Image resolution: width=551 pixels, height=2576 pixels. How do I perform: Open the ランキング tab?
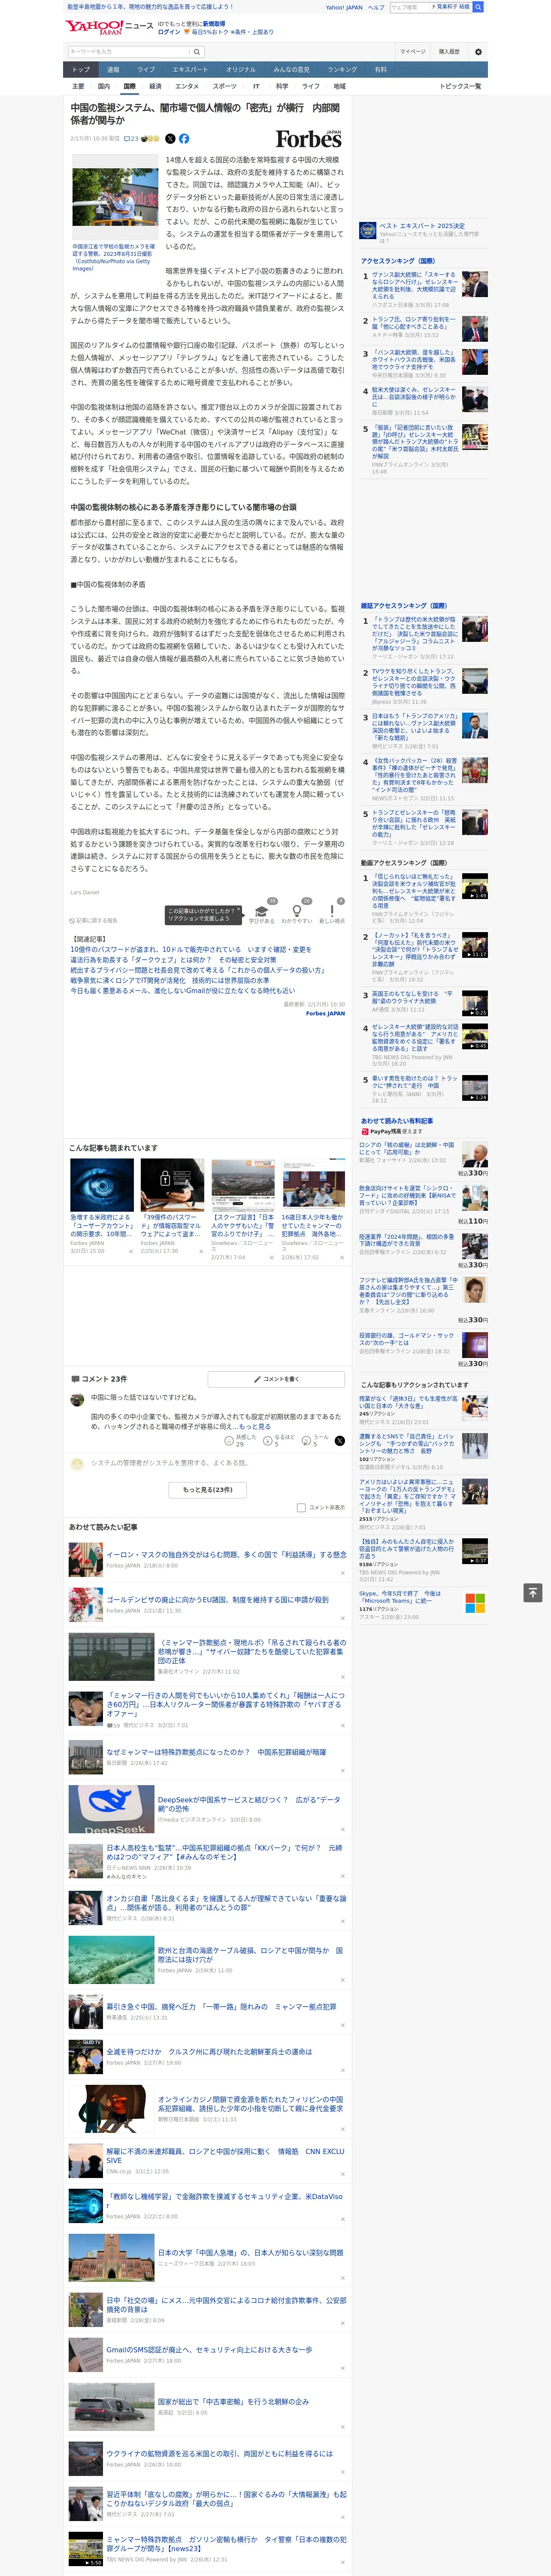click(x=342, y=70)
